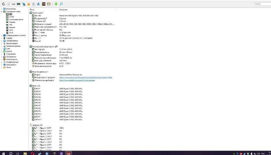This screenshot has width=271, height=155.
Task: Click the taskbar search magnifier
Action: point(11,154)
